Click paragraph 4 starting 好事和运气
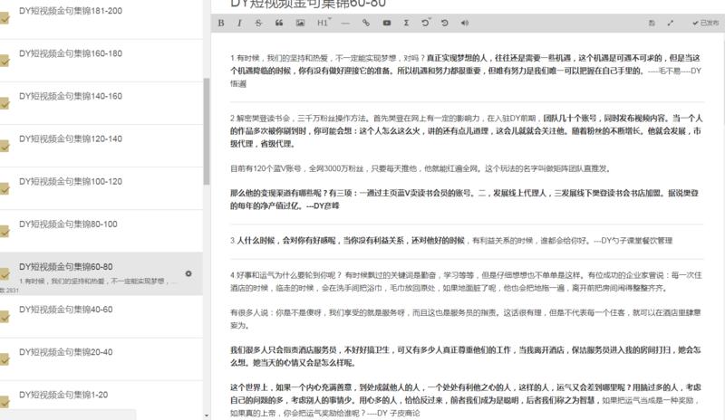 click(466, 282)
